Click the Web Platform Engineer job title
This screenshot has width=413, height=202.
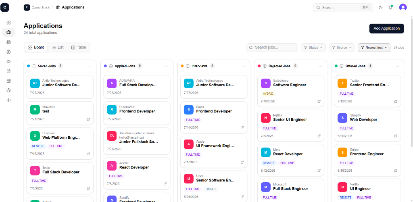tap(61, 137)
